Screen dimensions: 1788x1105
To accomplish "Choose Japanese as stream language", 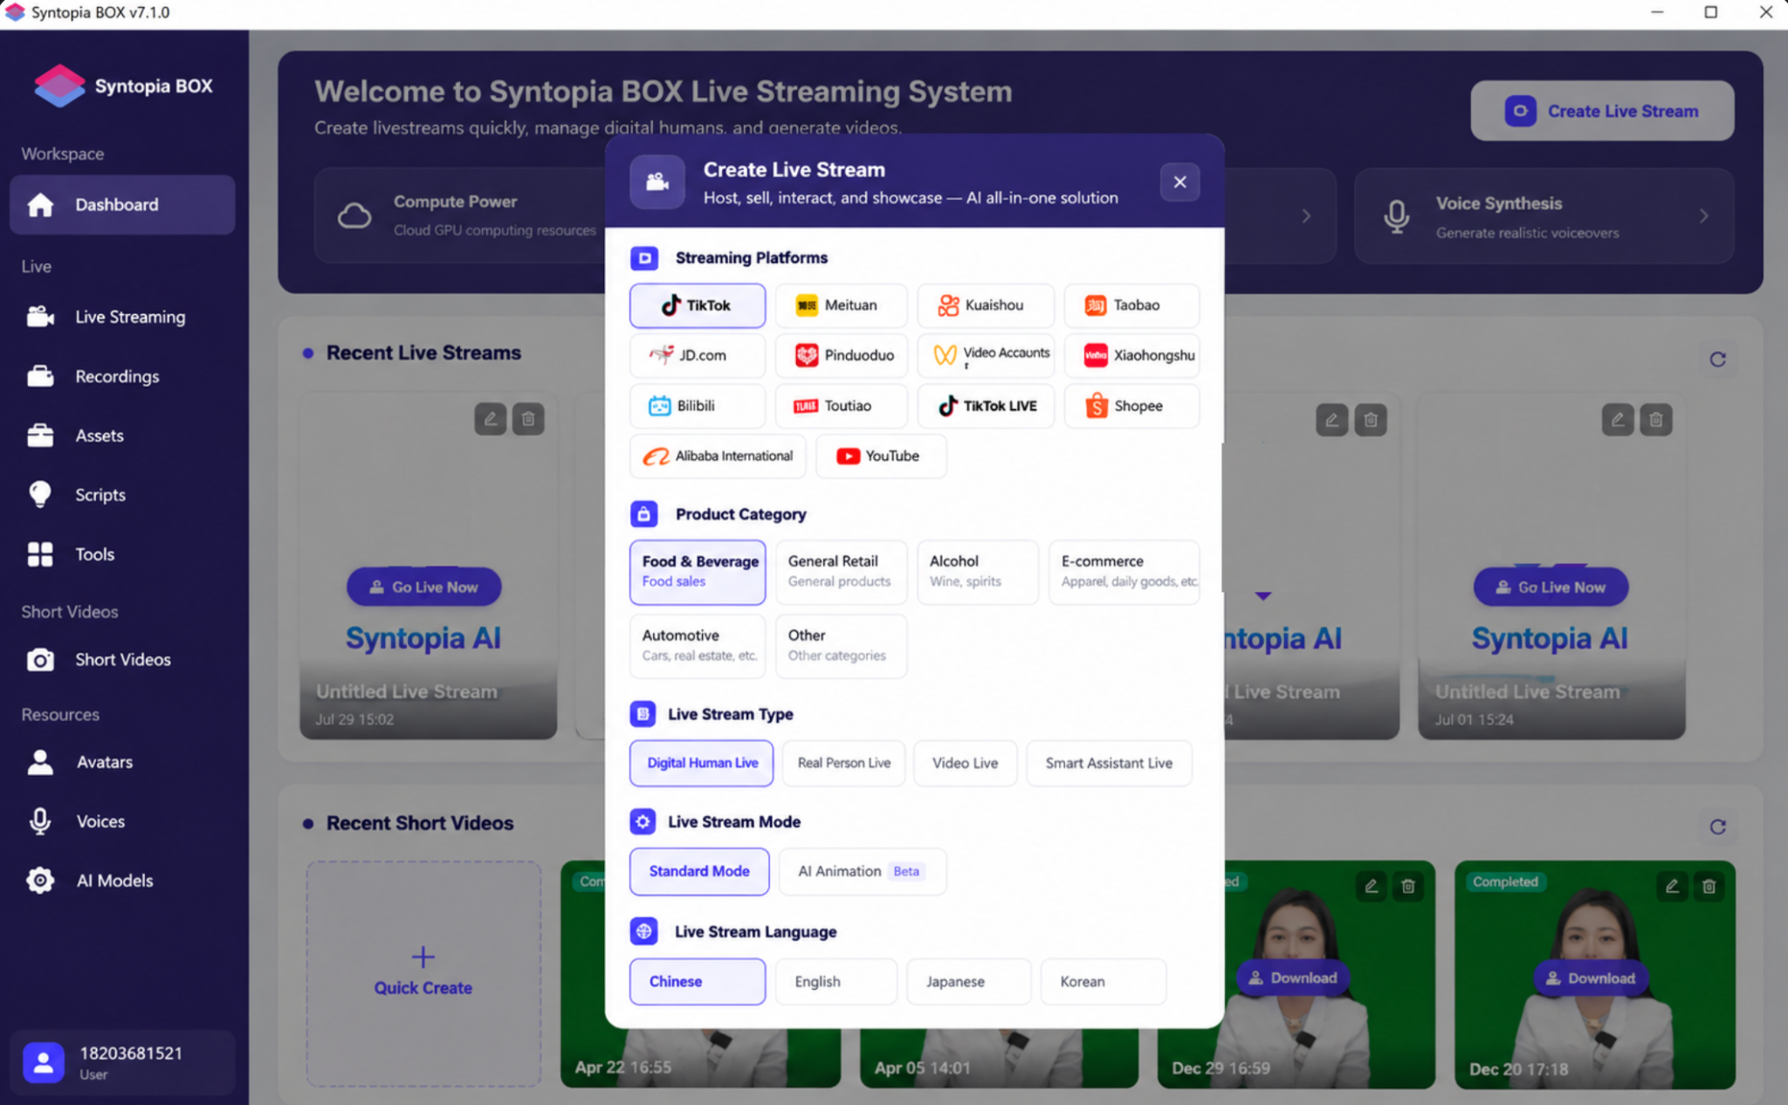I will (968, 981).
